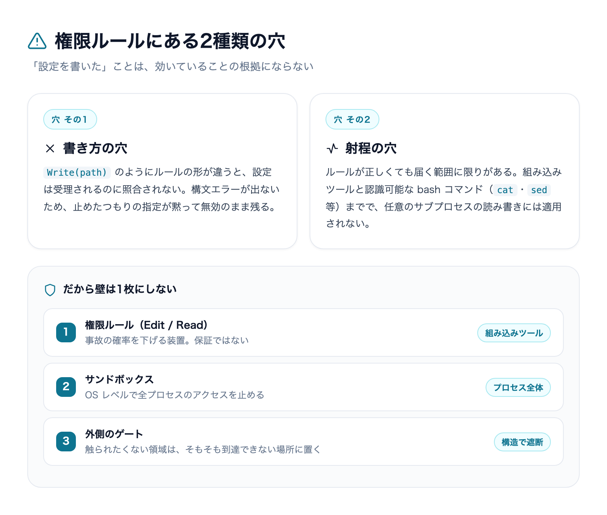Click the 射程の穴 heading

[x=371, y=148]
